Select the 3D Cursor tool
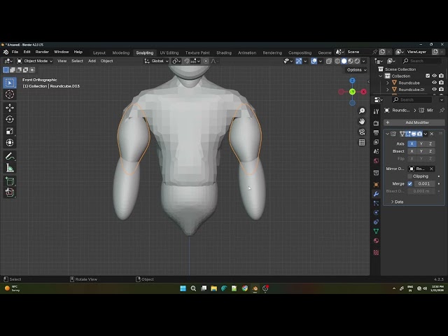Screen dimensions: 448x336 (10, 94)
